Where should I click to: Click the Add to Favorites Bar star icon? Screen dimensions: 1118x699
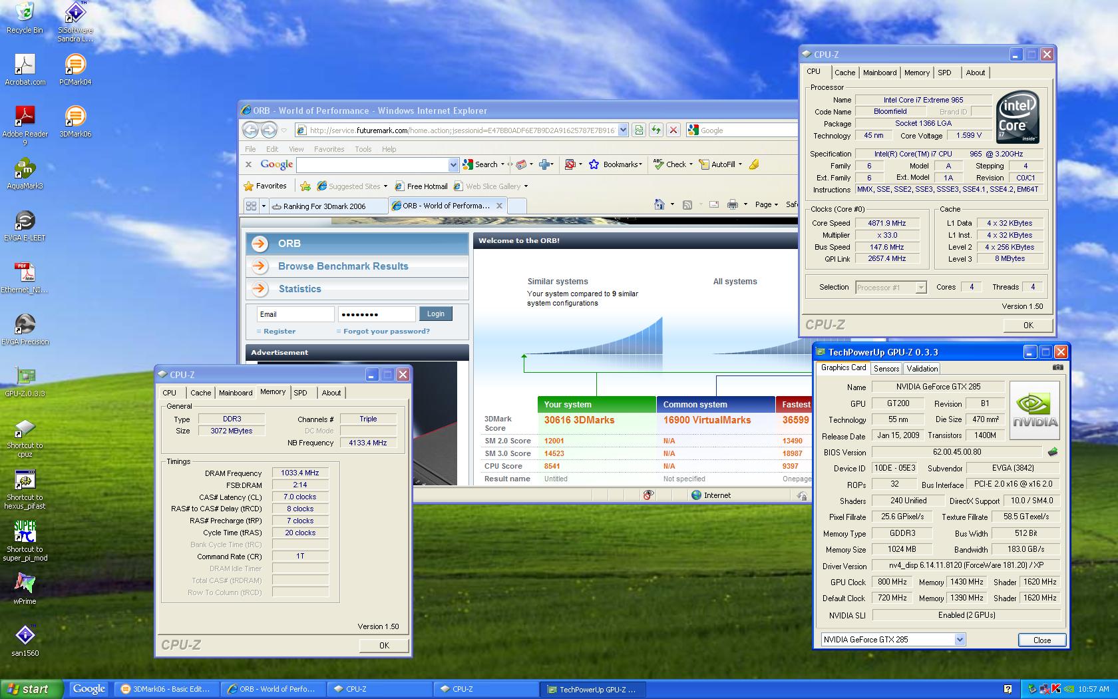(305, 186)
